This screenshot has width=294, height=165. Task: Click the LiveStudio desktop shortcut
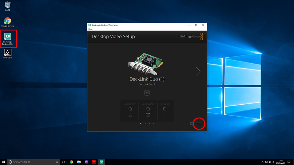[x=8, y=54]
